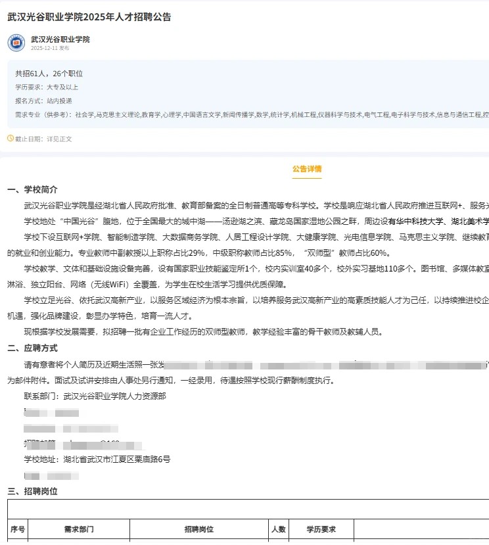Click the 序号 table header
489x545 pixels.
click(x=18, y=529)
